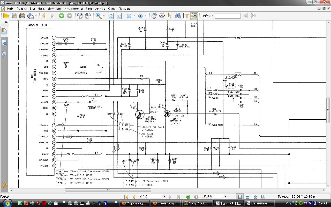This screenshot has height=207, width=331.
Task: Go to next page in status bar
Action: click(171, 197)
